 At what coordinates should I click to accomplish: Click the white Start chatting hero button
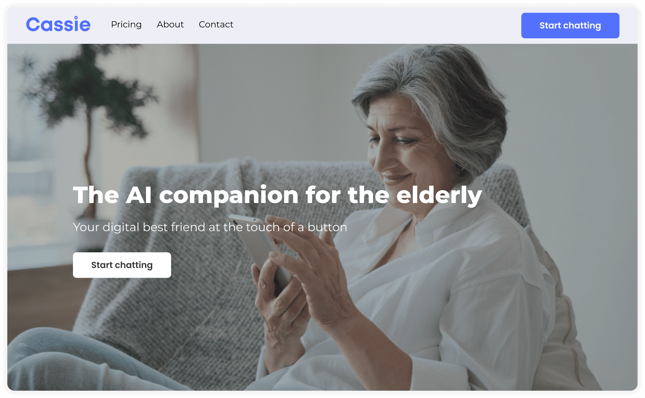pos(122,265)
